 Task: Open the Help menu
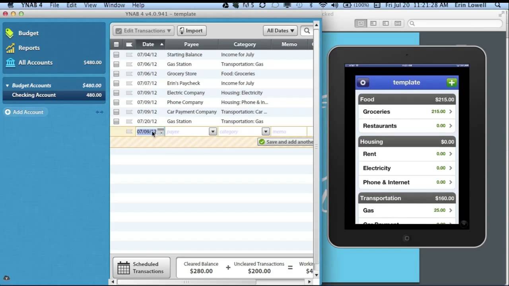click(x=138, y=5)
